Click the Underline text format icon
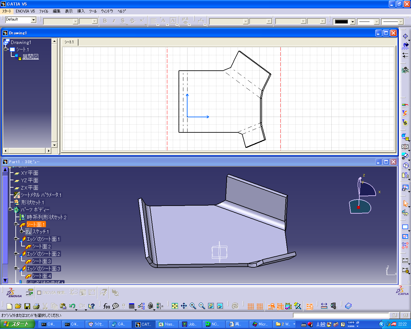 point(123,21)
